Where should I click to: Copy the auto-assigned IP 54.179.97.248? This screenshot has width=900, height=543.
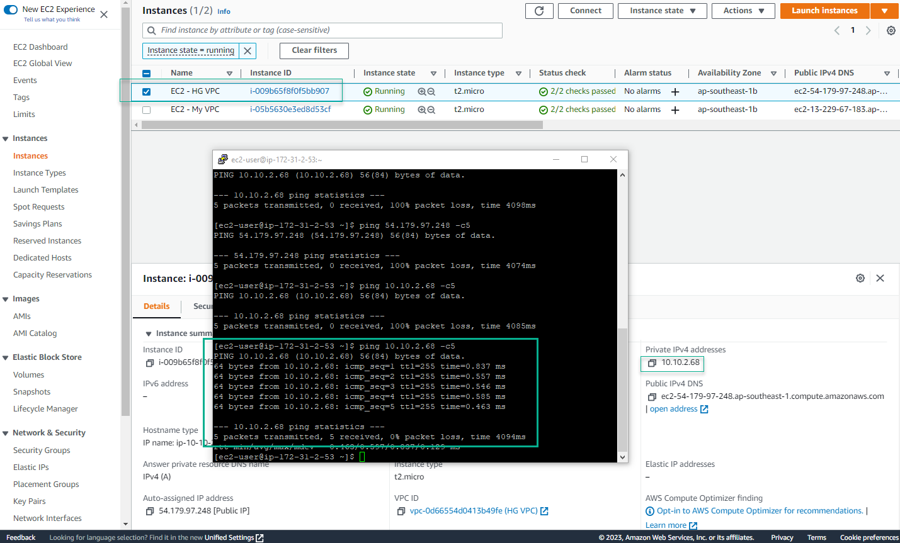[150, 512]
